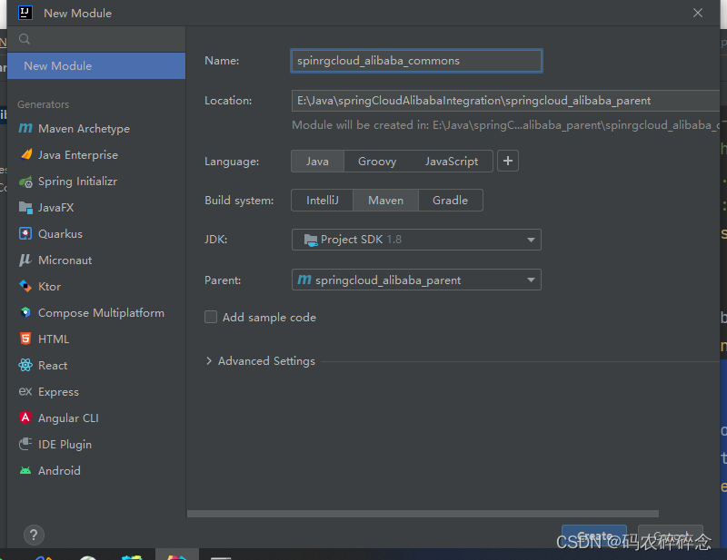Click the IntelliJ logo in title bar

[25, 13]
